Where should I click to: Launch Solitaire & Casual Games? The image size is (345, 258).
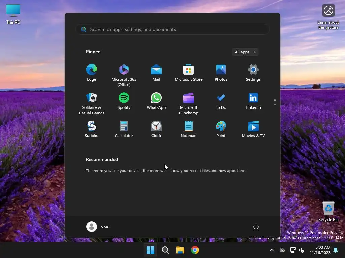(92, 103)
